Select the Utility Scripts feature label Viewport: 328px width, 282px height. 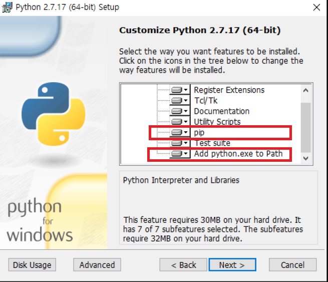(x=217, y=122)
